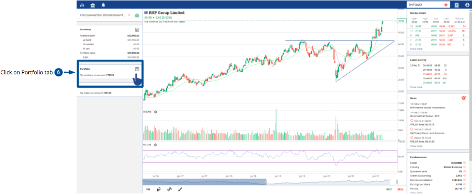Click the info icon beside PE ratio 26.140
Viewport: 472px width, 194px height.
[465, 189]
